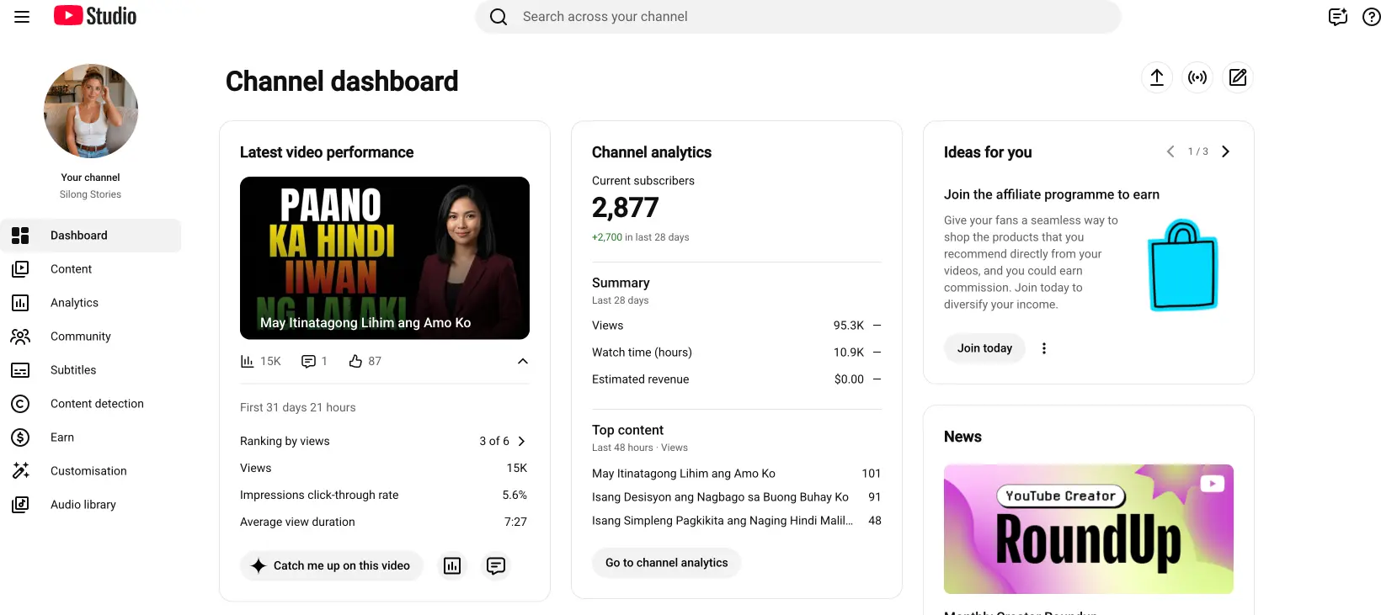Click the comments icon showing 1
Viewport: 1381px width, 615px height.
click(308, 361)
